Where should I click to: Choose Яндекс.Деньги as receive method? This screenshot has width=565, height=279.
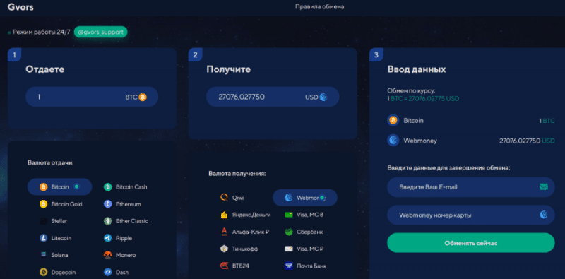[x=245, y=215]
